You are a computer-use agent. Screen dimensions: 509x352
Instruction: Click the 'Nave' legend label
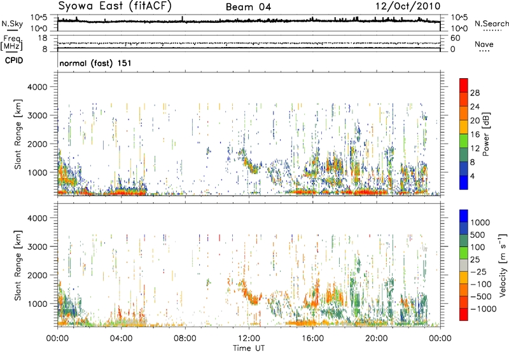(484, 44)
